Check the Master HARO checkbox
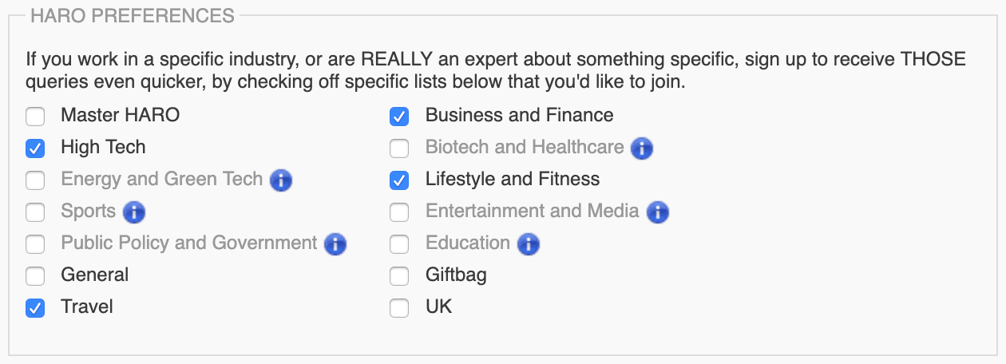The image size is (1006, 364). (35, 117)
